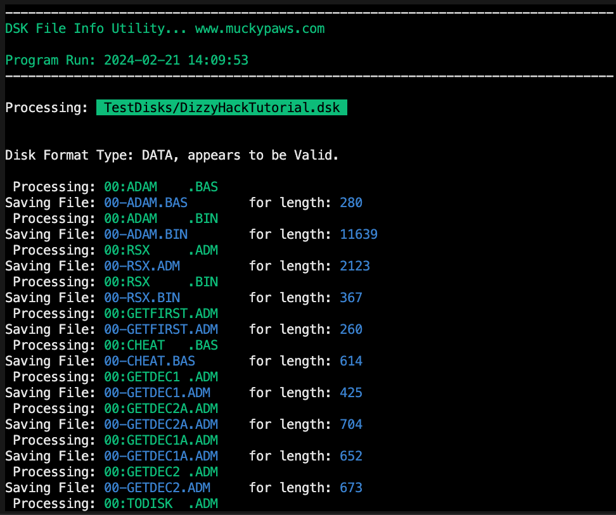Image resolution: width=616 pixels, height=515 pixels.
Task: Click length value 260
Action: [351, 329]
